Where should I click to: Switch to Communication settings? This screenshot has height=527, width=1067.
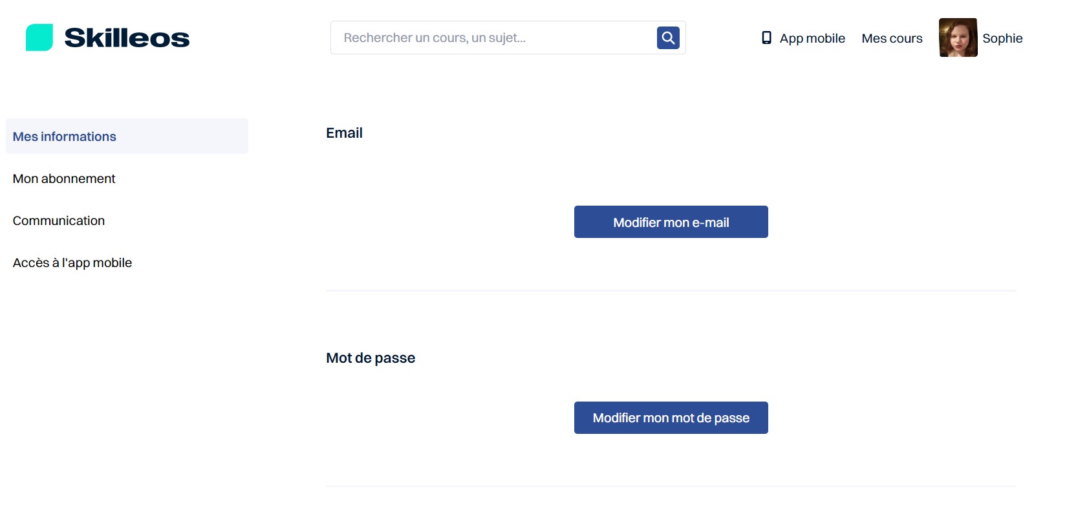(59, 220)
